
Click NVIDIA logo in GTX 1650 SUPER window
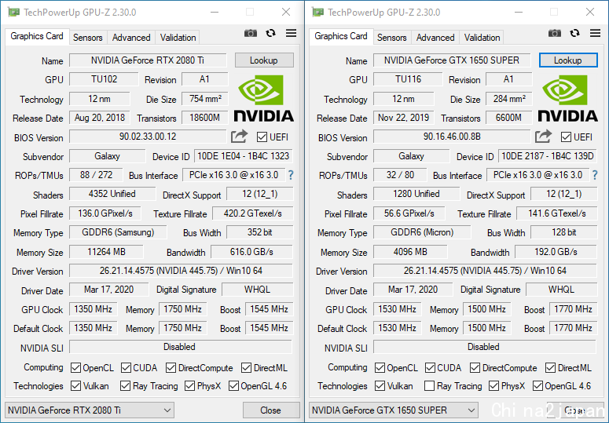click(568, 99)
